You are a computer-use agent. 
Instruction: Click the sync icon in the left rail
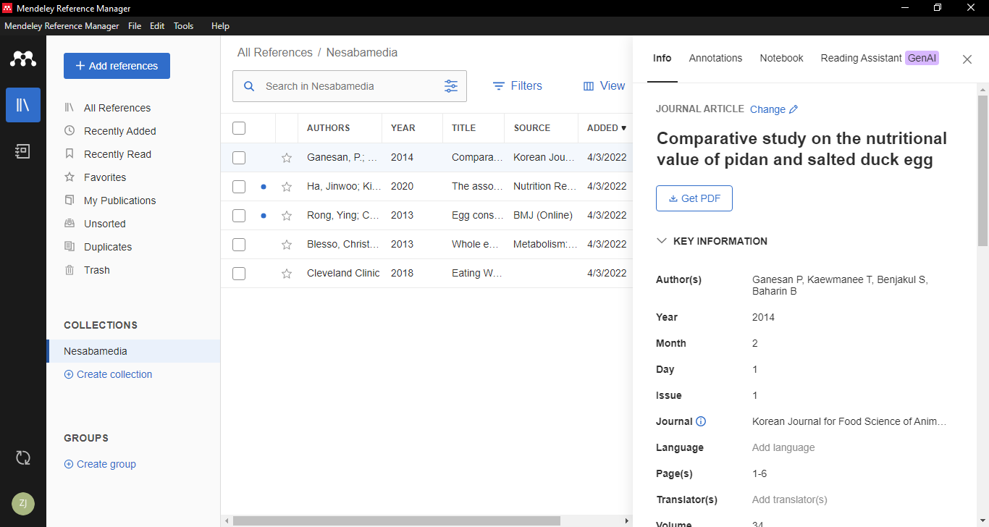coord(23,458)
